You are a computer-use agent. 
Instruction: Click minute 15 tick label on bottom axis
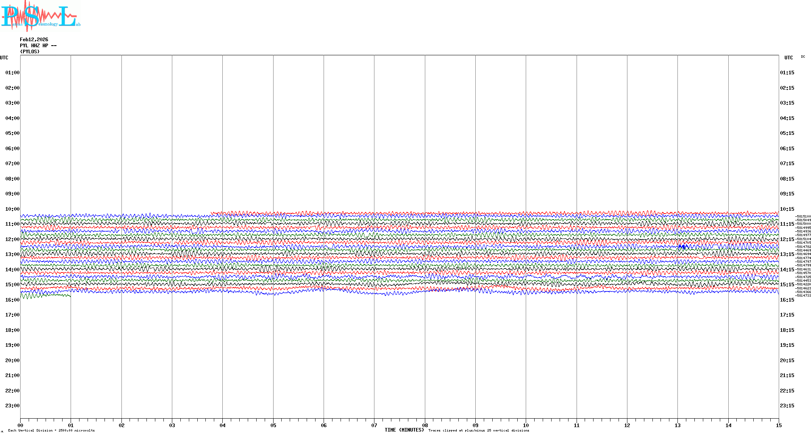tap(778, 425)
